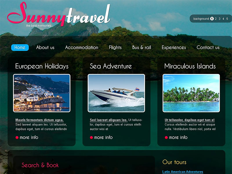Switch to background number 2

click(x=216, y=19)
